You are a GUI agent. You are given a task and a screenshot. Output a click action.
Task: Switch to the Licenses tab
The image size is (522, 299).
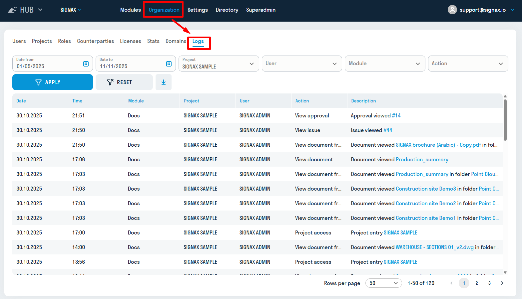click(x=131, y=41)
